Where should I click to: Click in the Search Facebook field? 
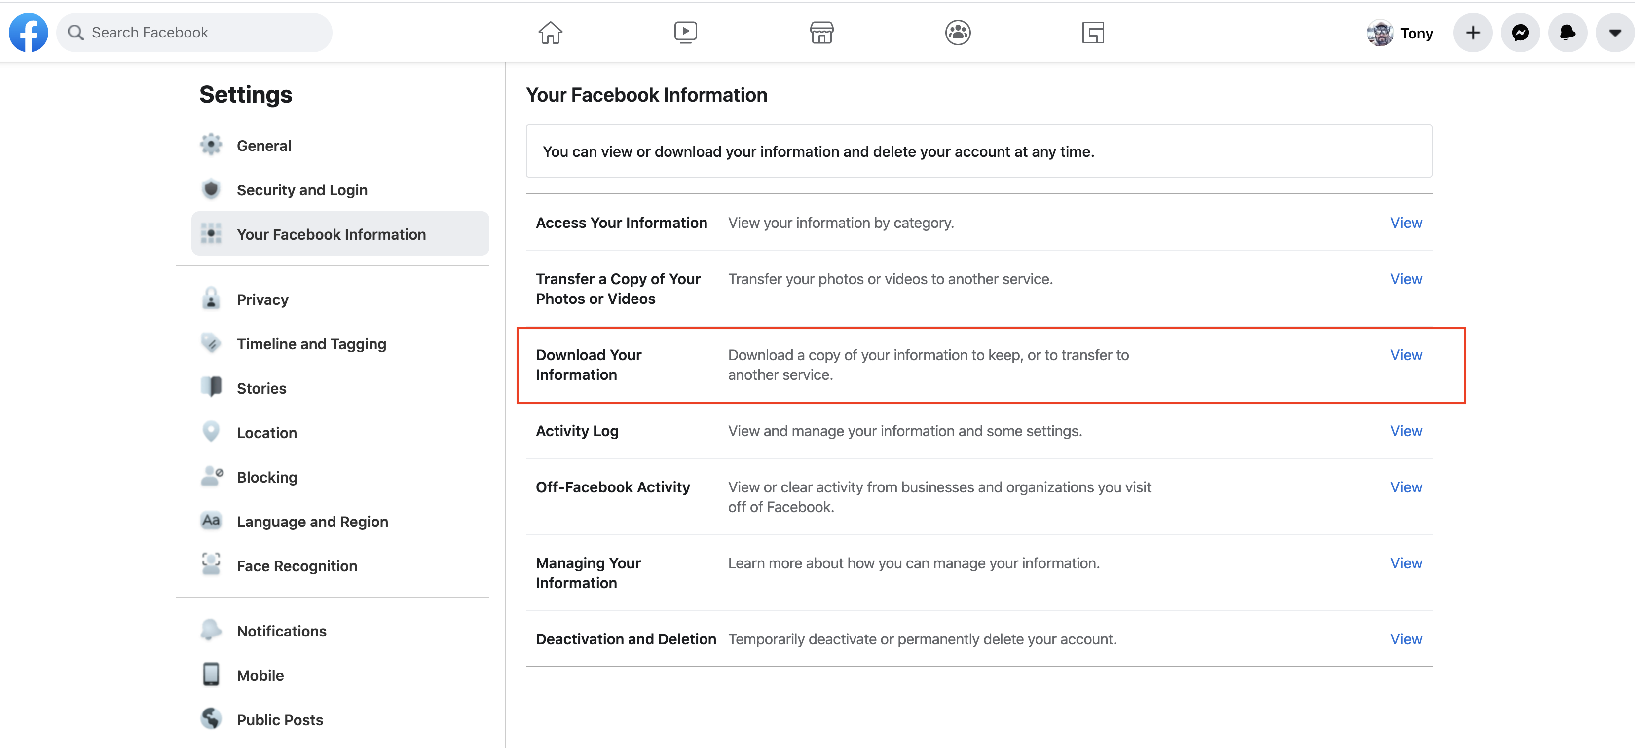(x=197, y=33)
